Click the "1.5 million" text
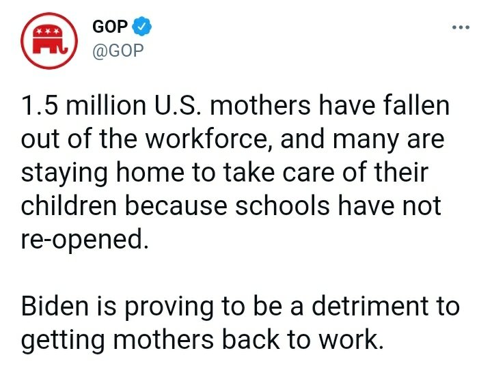 coord(83,105)
